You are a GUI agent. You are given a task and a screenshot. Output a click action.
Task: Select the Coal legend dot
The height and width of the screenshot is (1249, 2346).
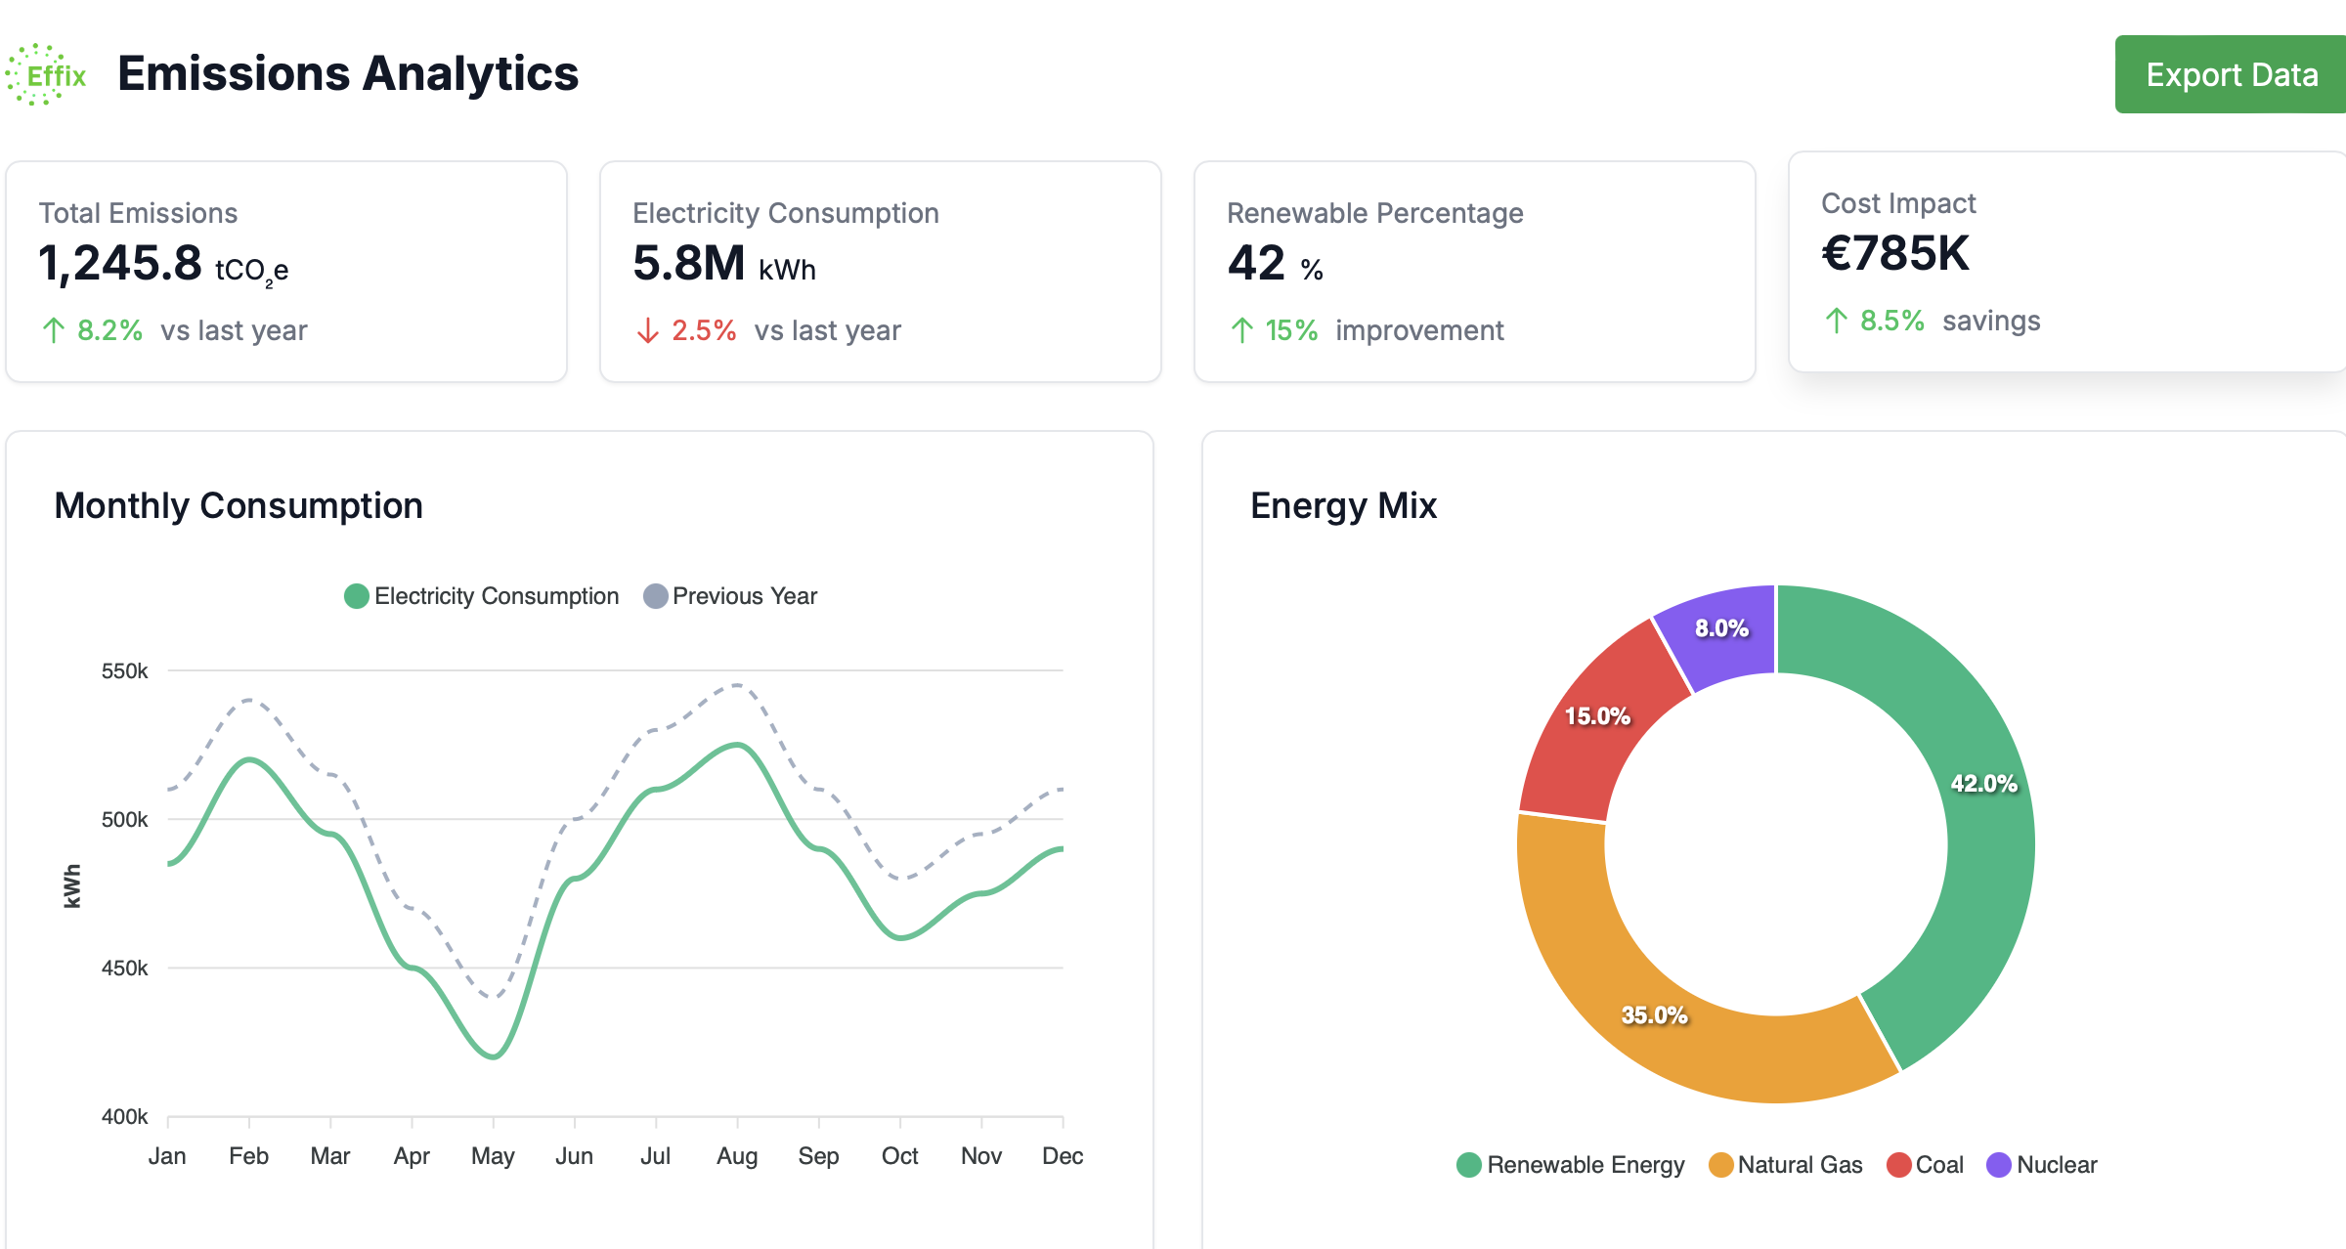(1897, 1165)
